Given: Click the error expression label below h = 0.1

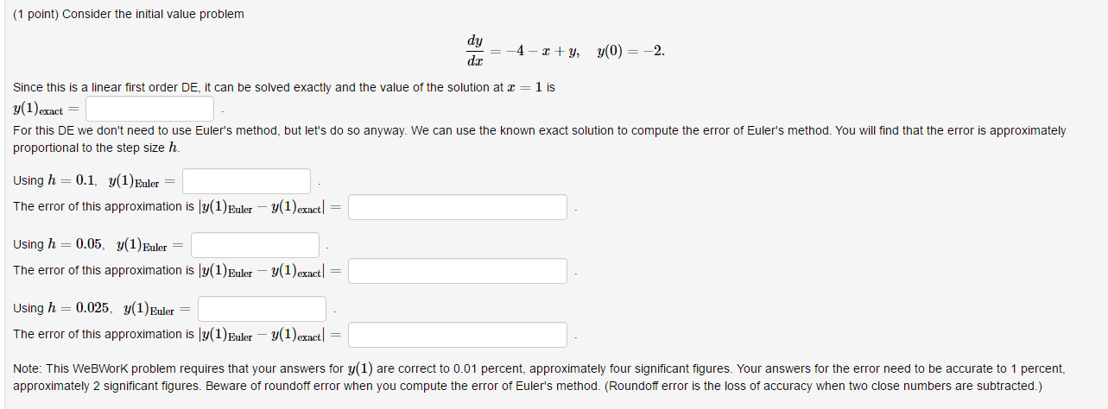Looking at the screenshot, I should tap(178, 207).
